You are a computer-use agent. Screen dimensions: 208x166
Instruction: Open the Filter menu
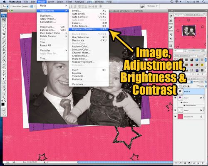point(69,2)
